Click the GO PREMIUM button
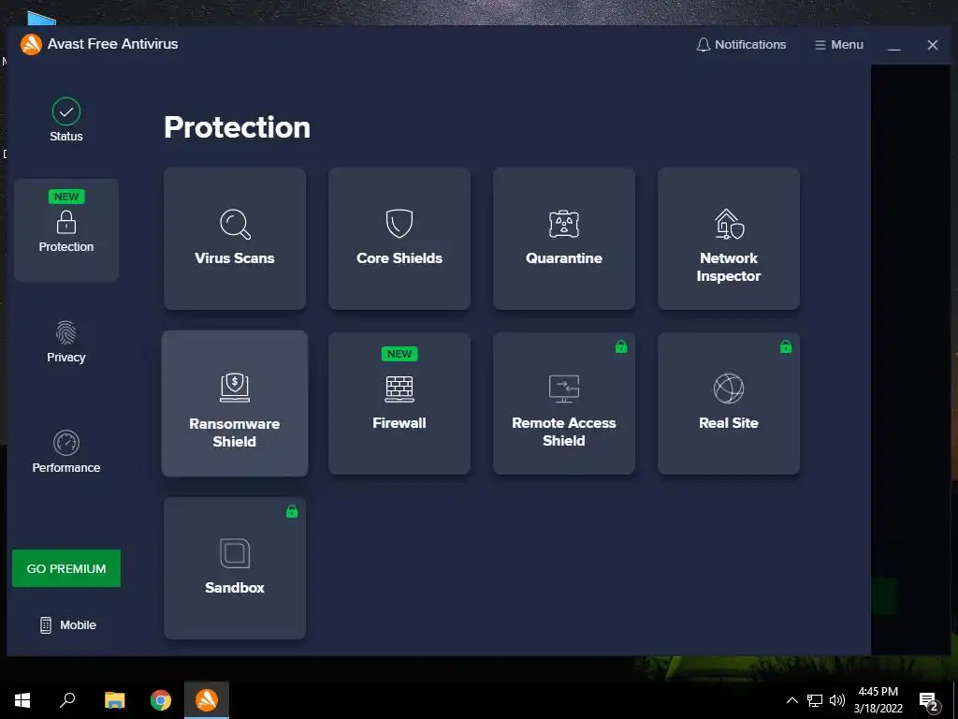Screen dimensions: 958x719 66,568
